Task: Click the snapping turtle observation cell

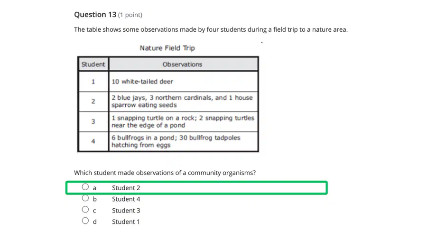Action: click(x=183, y=121)
